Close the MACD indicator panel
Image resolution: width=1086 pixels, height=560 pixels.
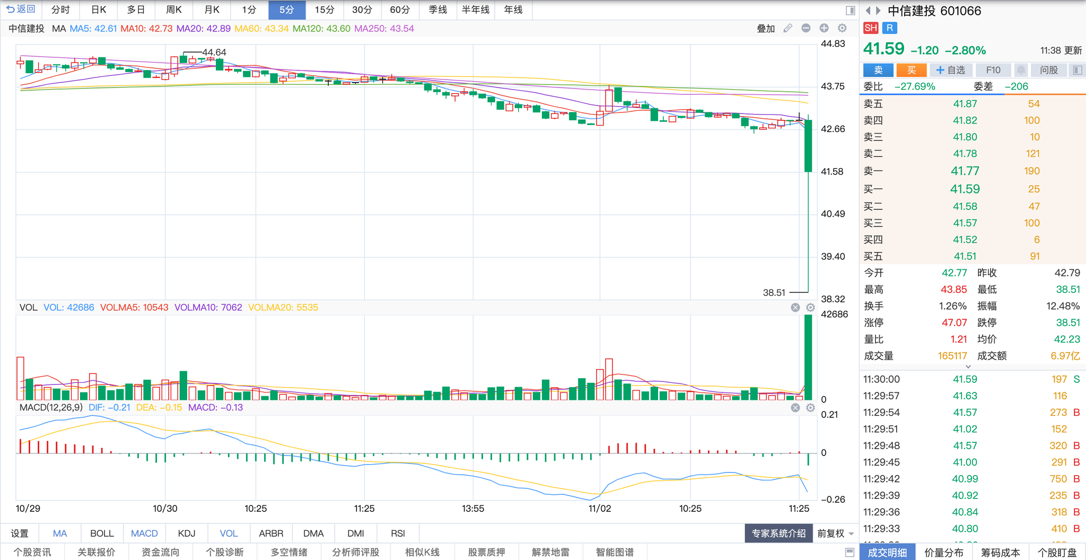click(x=795, y=407)
